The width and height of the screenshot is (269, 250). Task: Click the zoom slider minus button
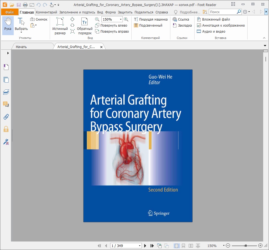point(228,246)
